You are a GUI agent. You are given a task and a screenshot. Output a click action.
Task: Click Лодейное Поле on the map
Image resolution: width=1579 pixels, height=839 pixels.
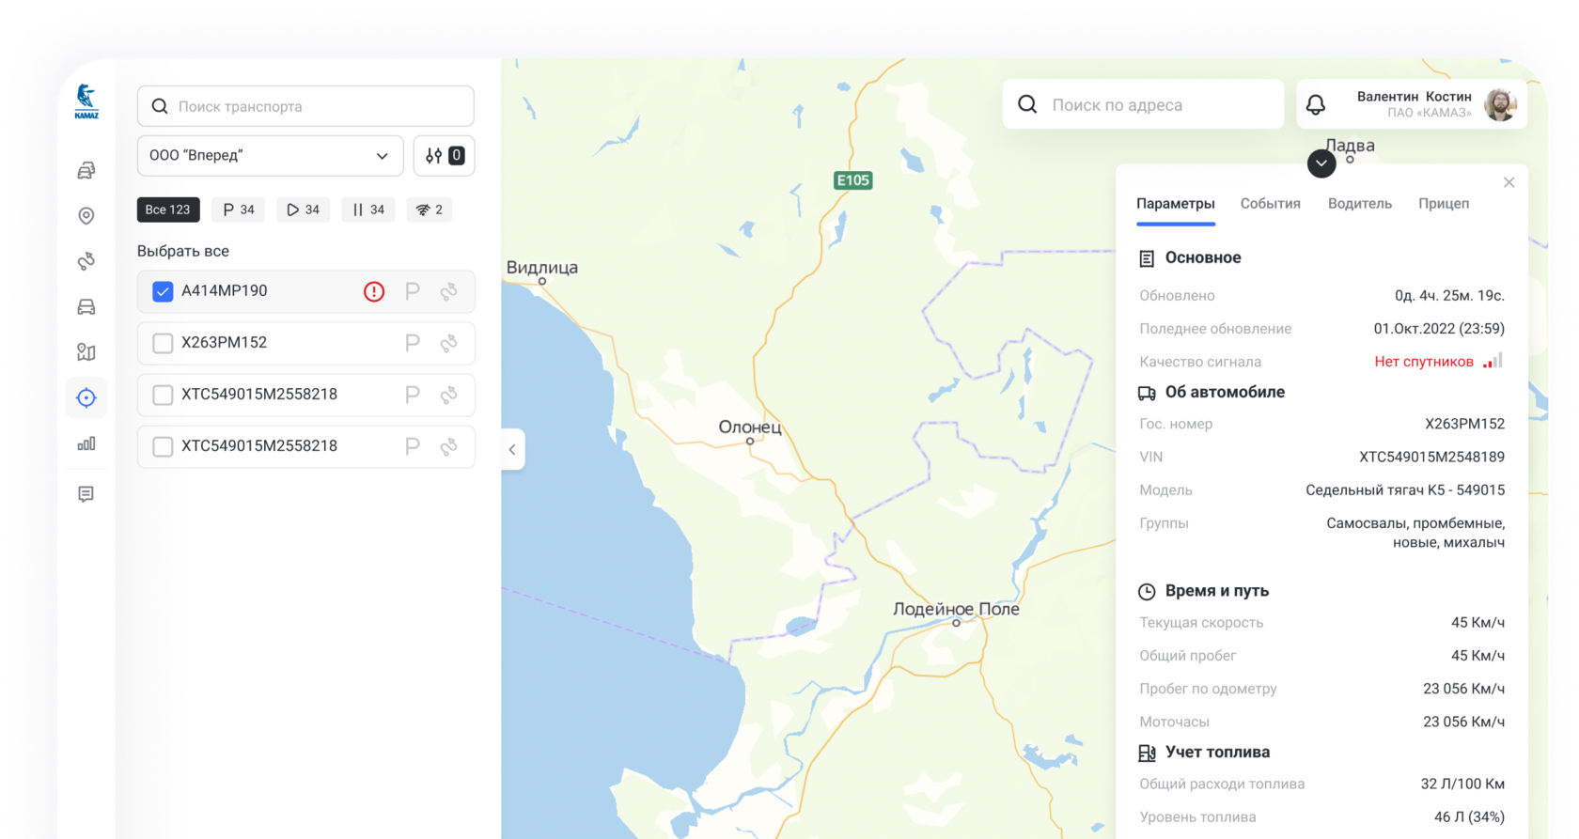click(956, 609)
